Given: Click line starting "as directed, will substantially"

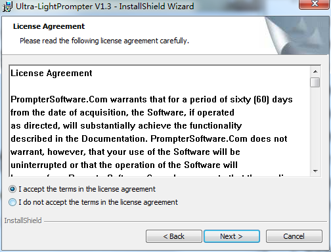Looking at the screenshot, I should tap(126, 126).
